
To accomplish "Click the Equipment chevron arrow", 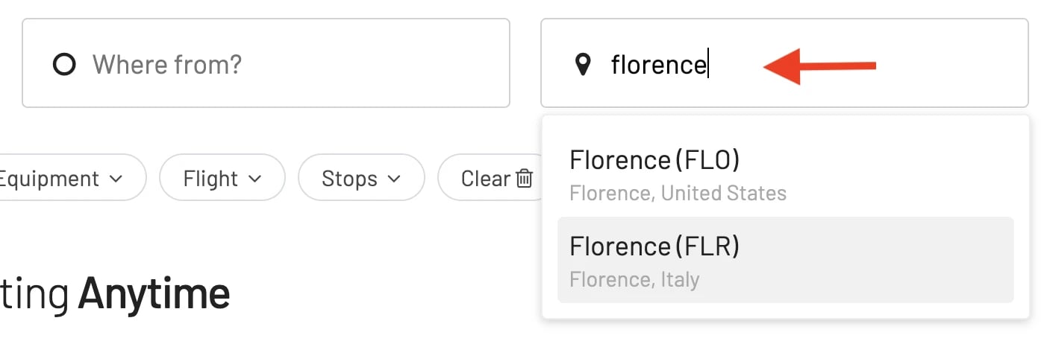I will tap(116, 179).
